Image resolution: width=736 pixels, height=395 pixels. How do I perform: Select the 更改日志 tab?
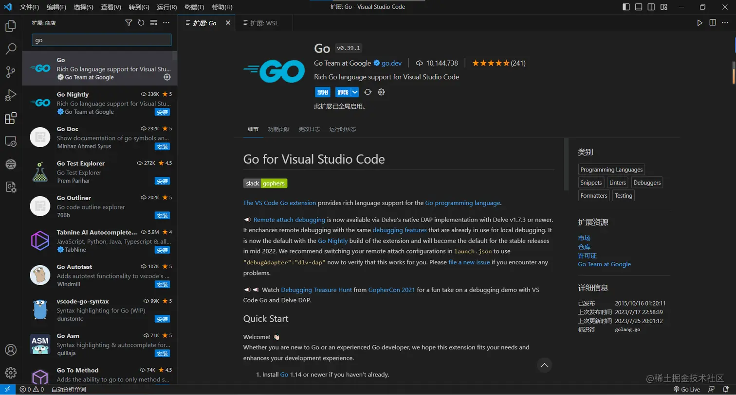click(x=309, y=129)
